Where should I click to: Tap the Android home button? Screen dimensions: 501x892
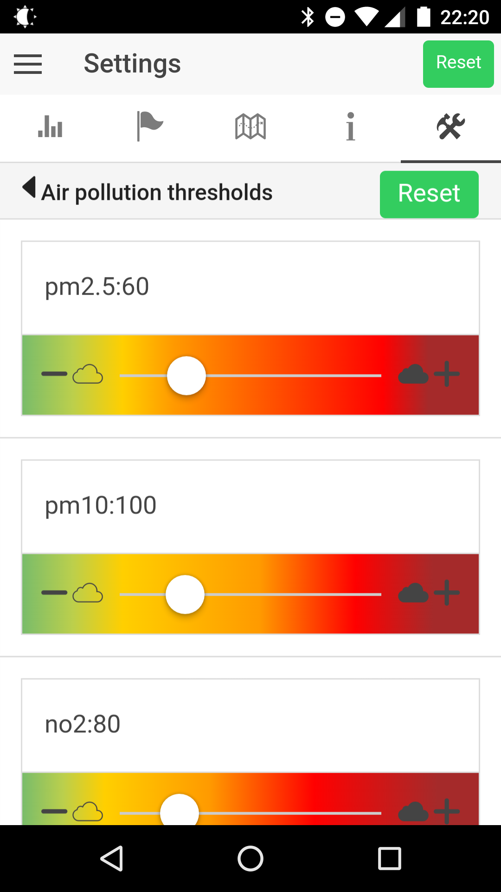coord(250,858)
